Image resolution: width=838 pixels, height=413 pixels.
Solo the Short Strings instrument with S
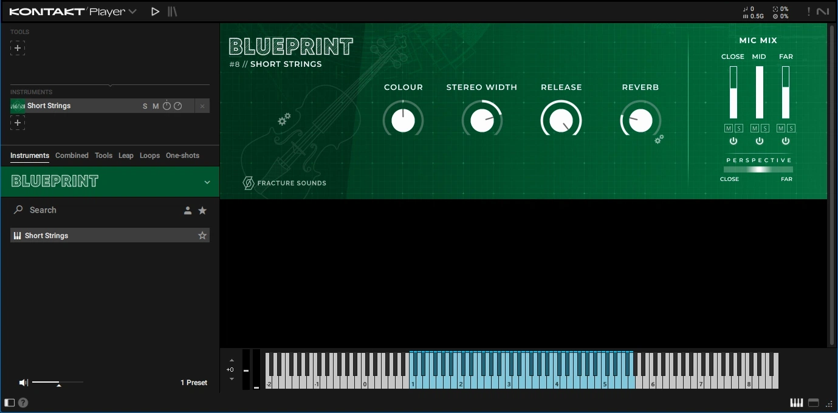[145, 106]
